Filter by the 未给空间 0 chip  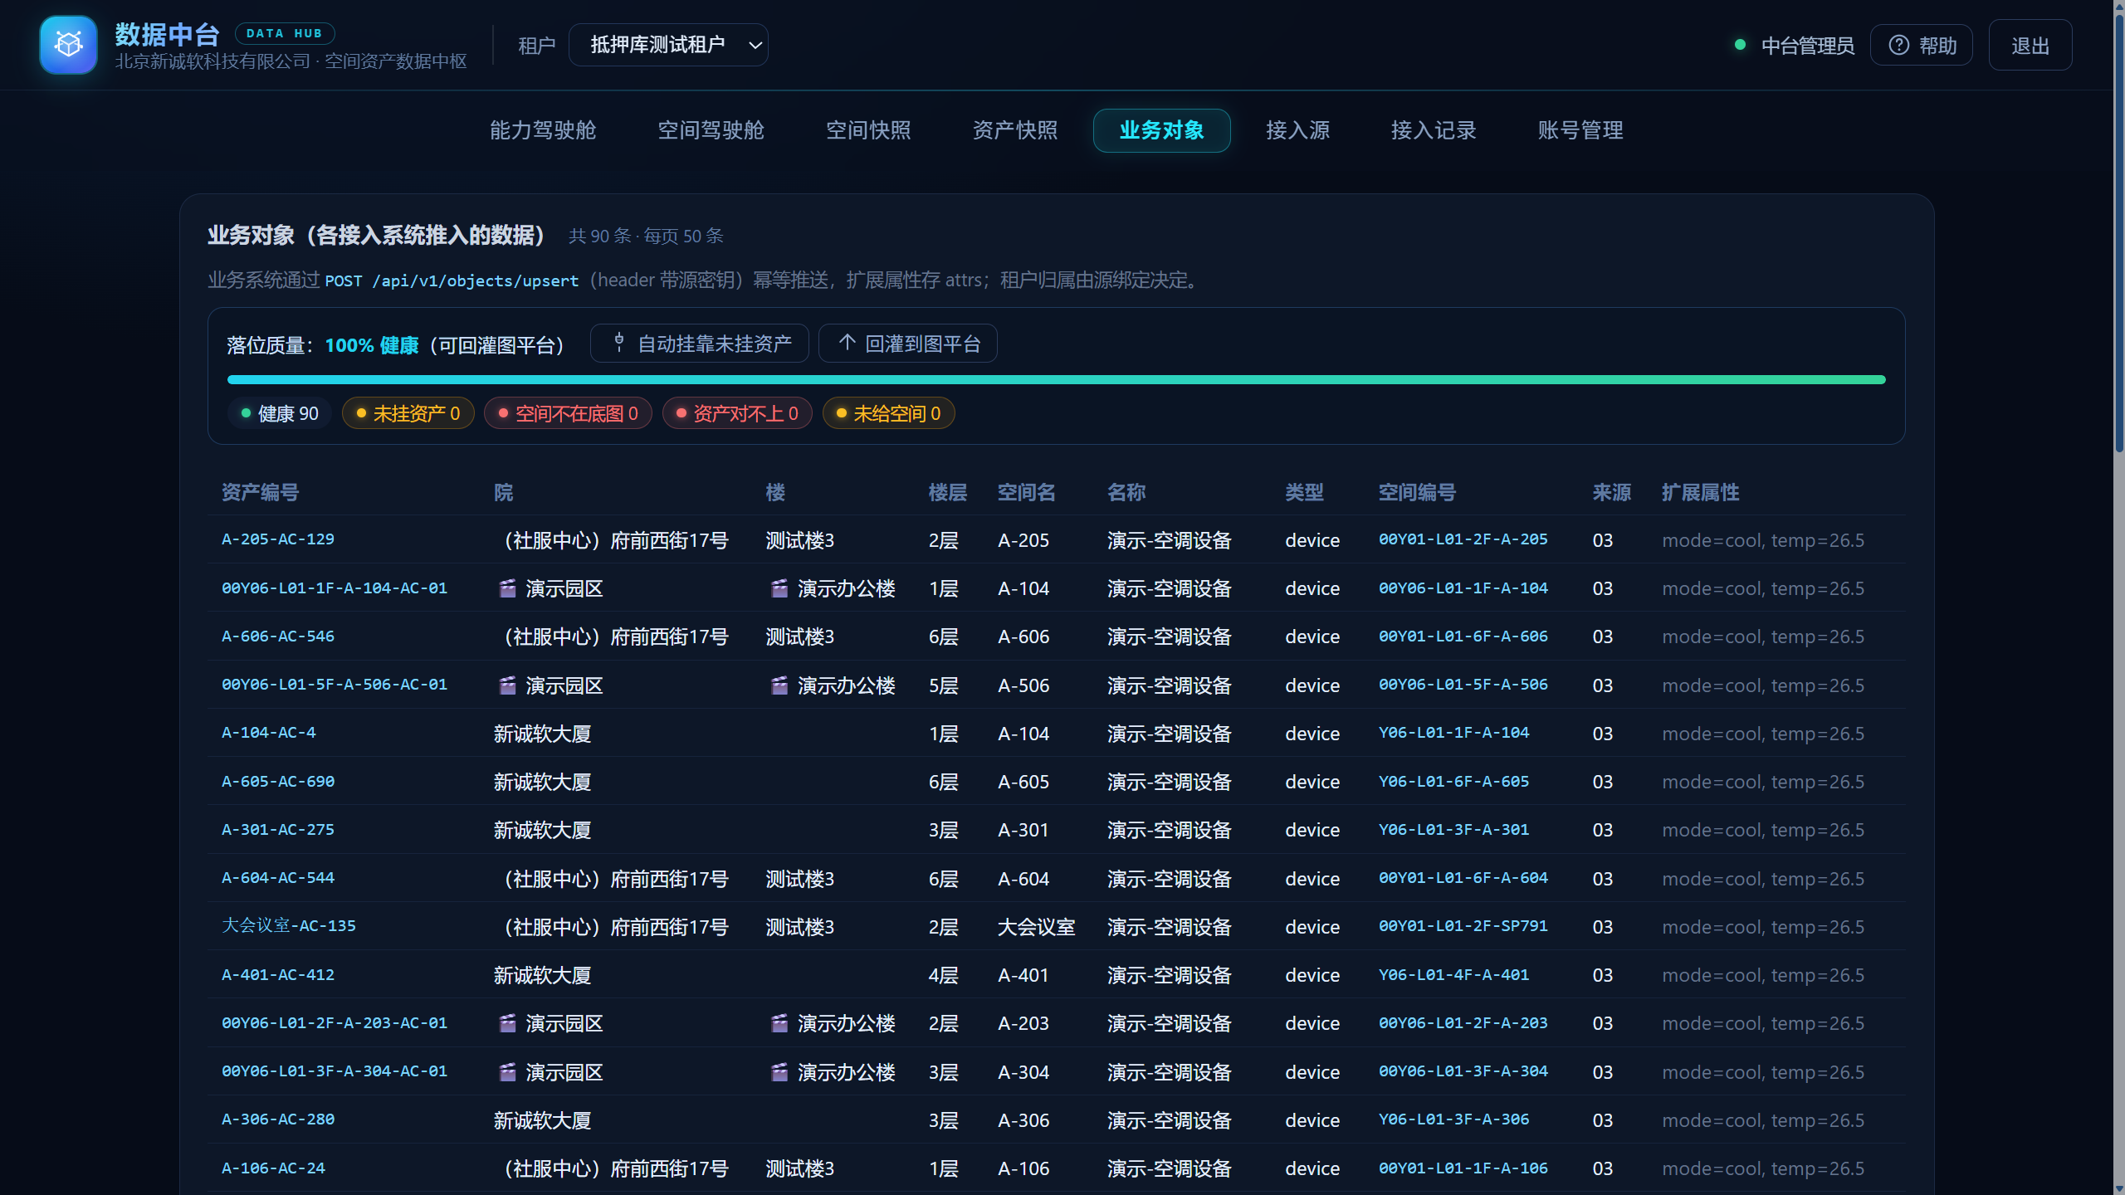point(888,413)
